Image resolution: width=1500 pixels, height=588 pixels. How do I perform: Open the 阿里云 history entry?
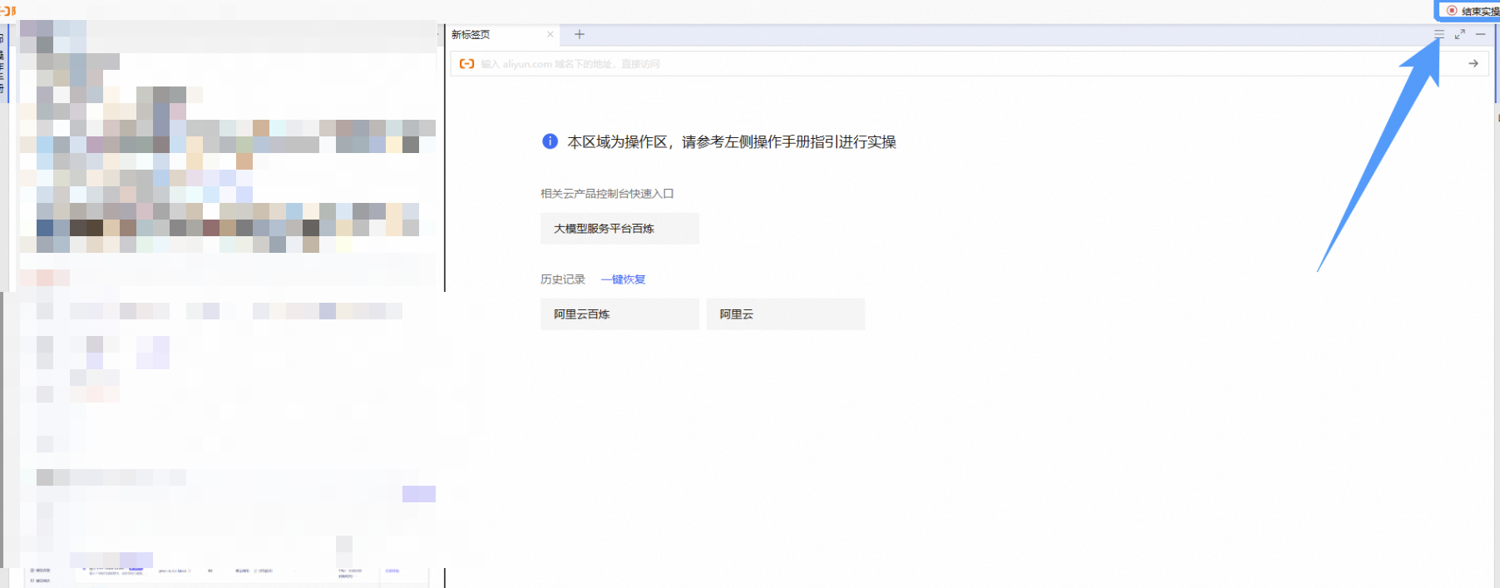click(x=786, y=314)
